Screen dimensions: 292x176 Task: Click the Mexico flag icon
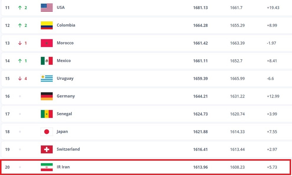pyautogui.click(x=47, y=61)
